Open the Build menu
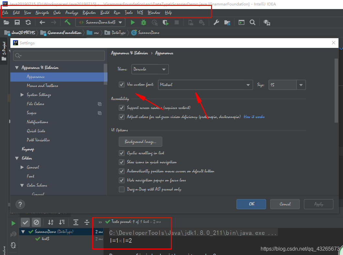 click(x=105, y=13)
